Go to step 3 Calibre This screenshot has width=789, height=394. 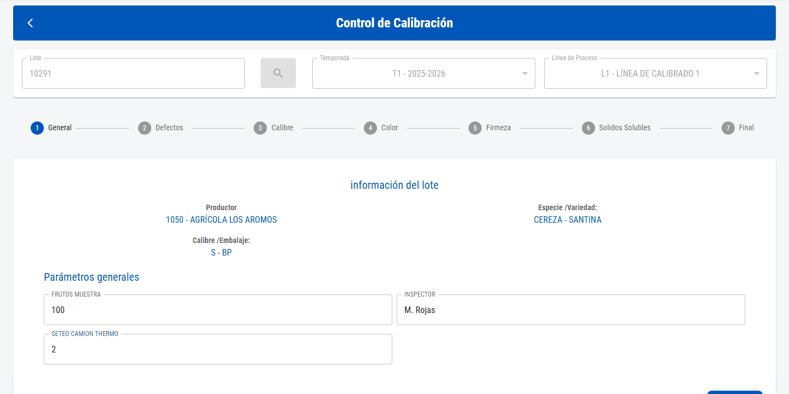pyautogui.click(x=273, y=128)
